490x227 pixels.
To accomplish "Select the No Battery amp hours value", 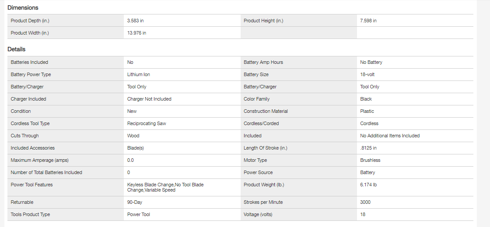I will (x=371, y=62).
